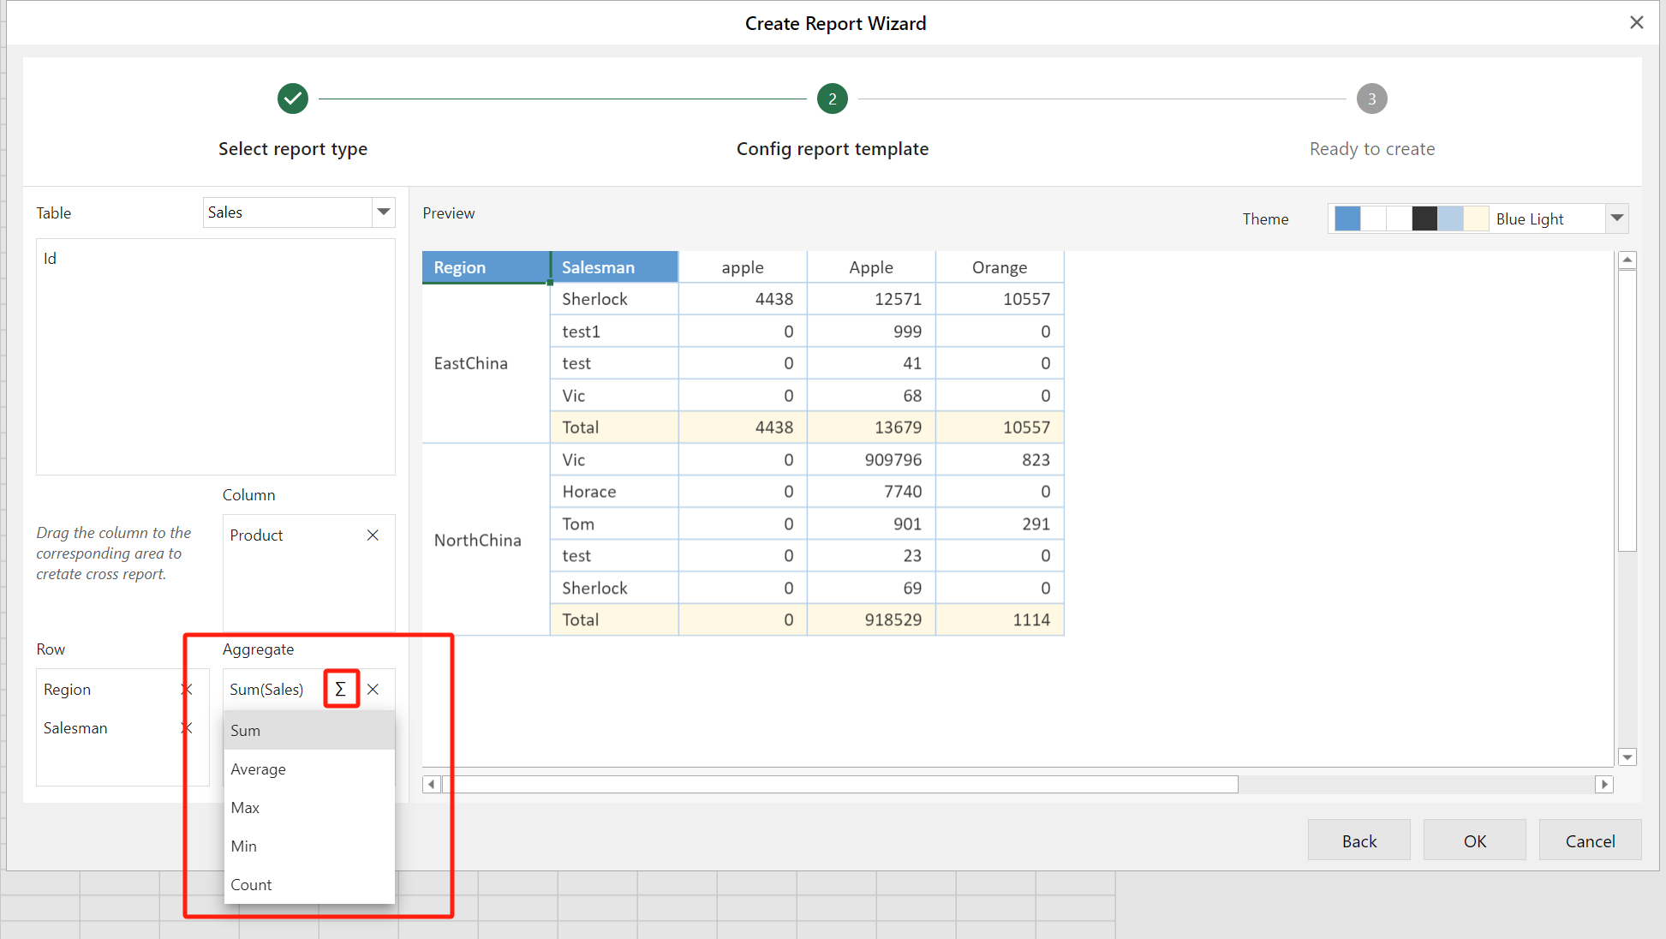This screenshot has height=939, width=1666.
Task: Select Sum from aggregate list
Action: pyautogui.click(x=309, y=731)
